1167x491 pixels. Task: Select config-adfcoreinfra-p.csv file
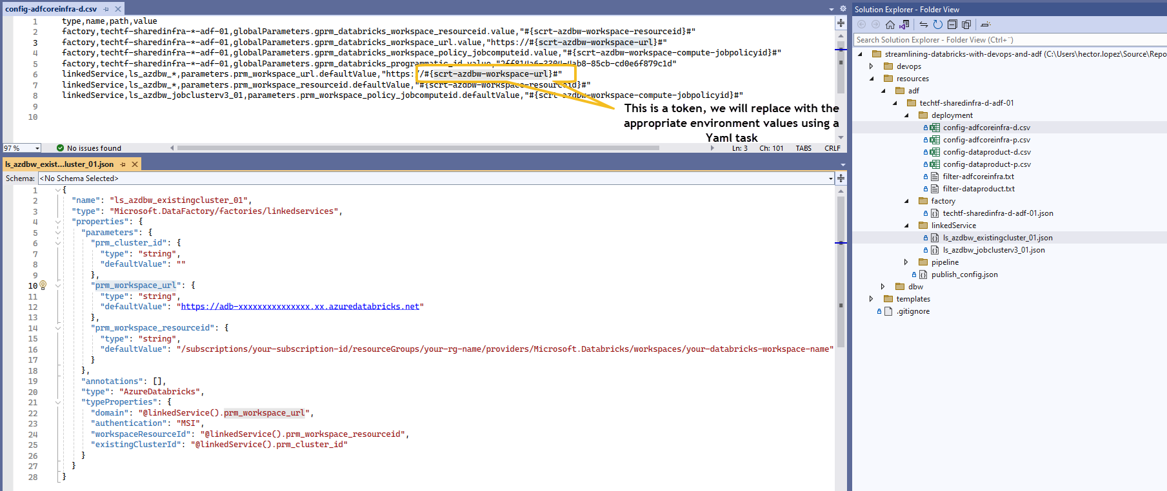click(x=986, y=140)
